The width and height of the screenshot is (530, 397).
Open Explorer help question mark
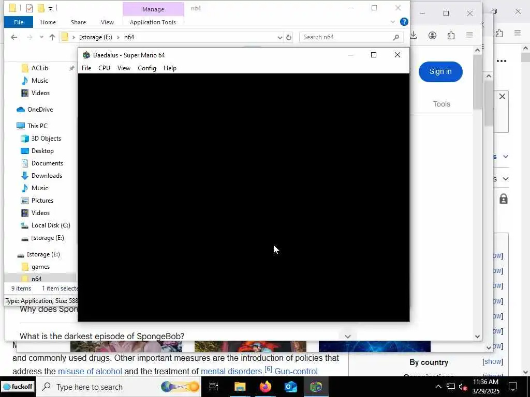point(404,22)
